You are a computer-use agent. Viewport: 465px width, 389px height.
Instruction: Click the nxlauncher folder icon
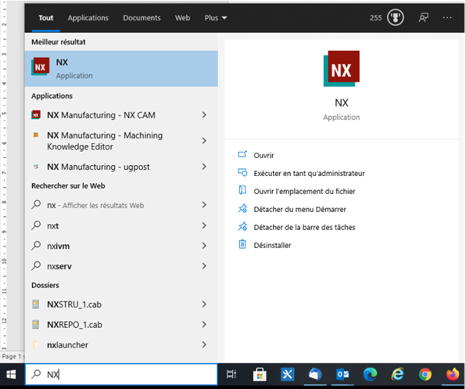tap(36, 344)
